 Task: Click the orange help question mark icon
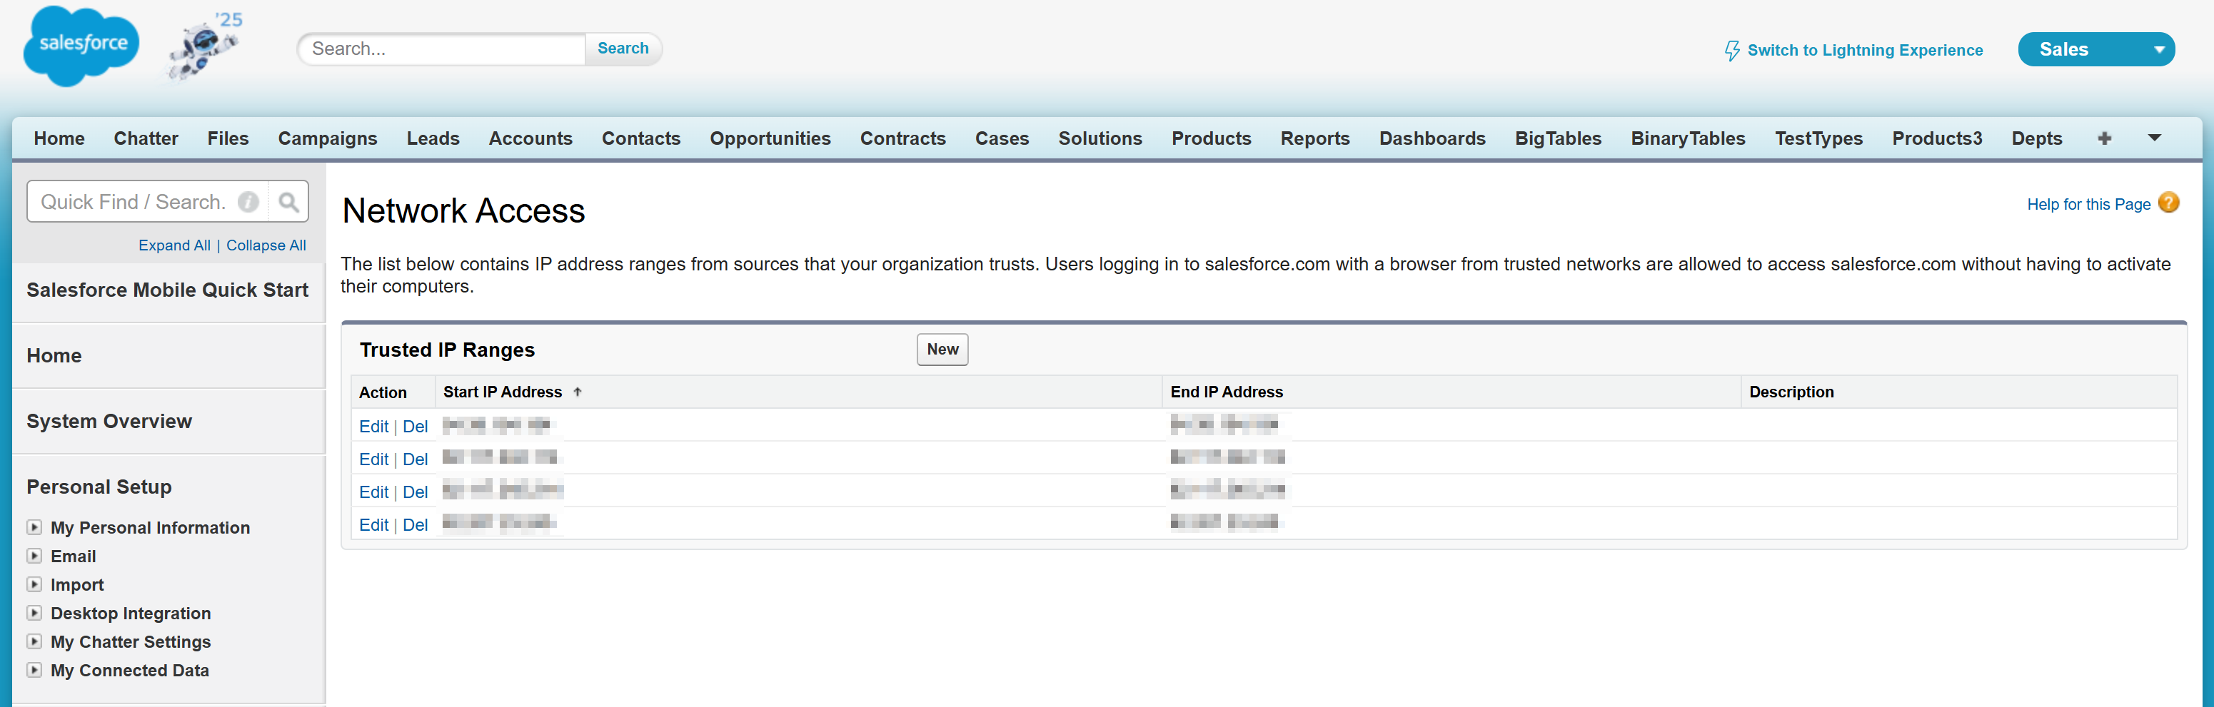point(2168,203)
